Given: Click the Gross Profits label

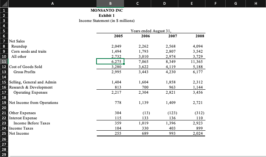Looking at the screenshot, I should point(25,72).
